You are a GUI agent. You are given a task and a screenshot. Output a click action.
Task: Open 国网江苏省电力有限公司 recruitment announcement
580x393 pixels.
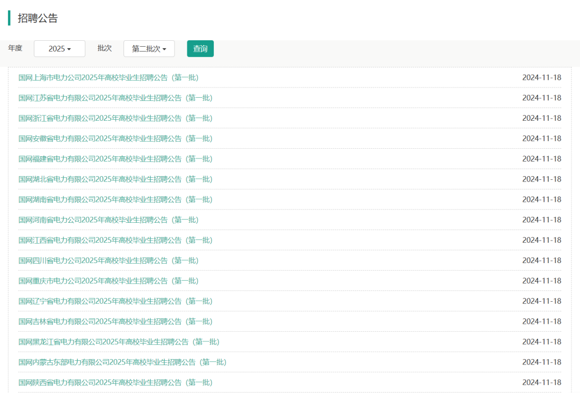[115, 98]
